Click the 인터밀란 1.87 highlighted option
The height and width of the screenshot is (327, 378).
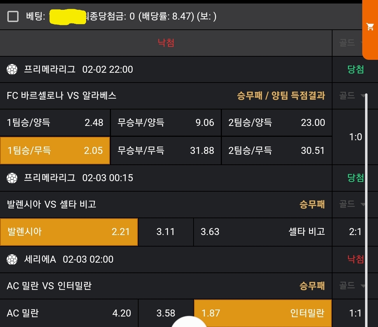pos(262,313)
